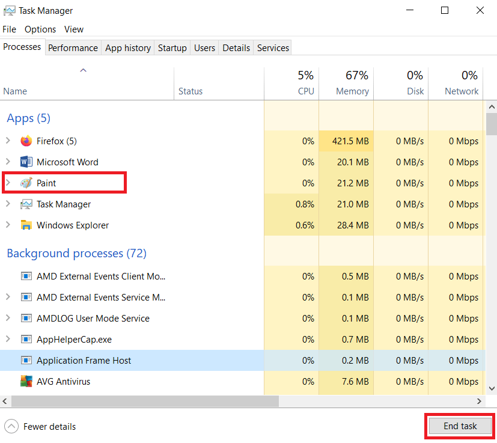The height and width of the screenshot is (443, 497).
Task: Expand the Paint process group
Action: tap(8, 182)
